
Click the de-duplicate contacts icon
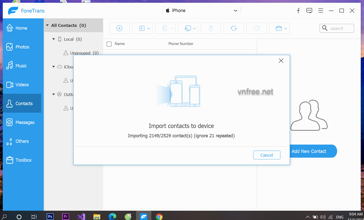pos(256,28)
